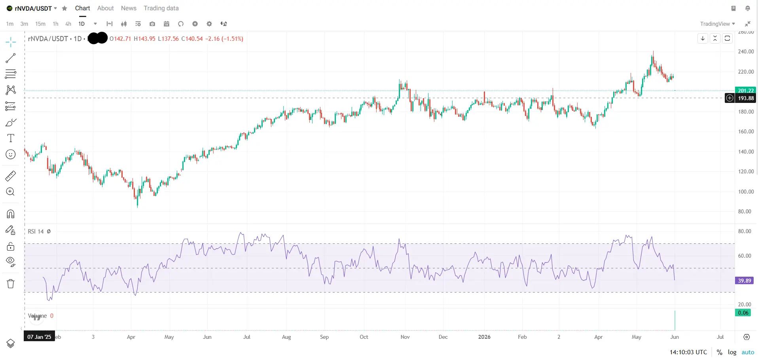Select the 4h timeframe
Screen dimensions: 758x359
click(x=68, y=24)
